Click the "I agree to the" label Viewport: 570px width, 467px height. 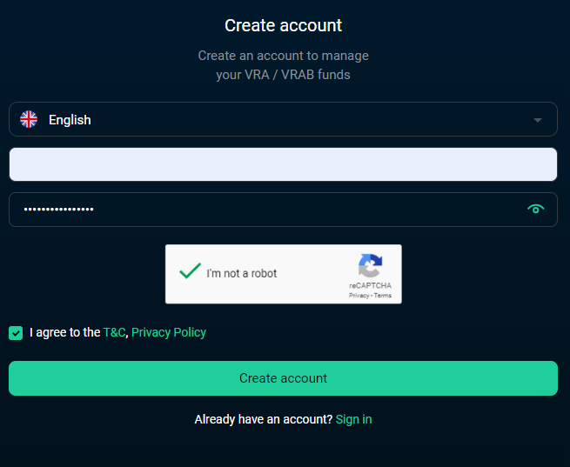(64, 332)
